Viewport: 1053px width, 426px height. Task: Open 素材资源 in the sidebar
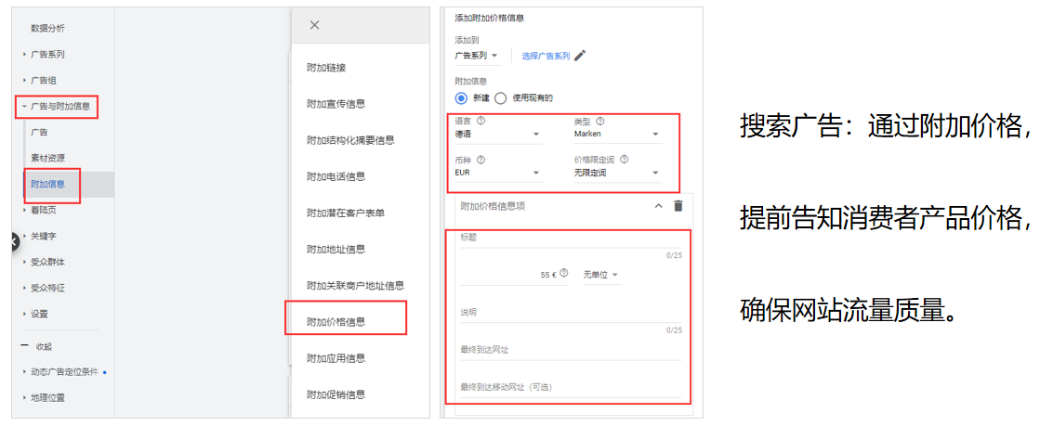pyautogui.click(x=47, y=159)
